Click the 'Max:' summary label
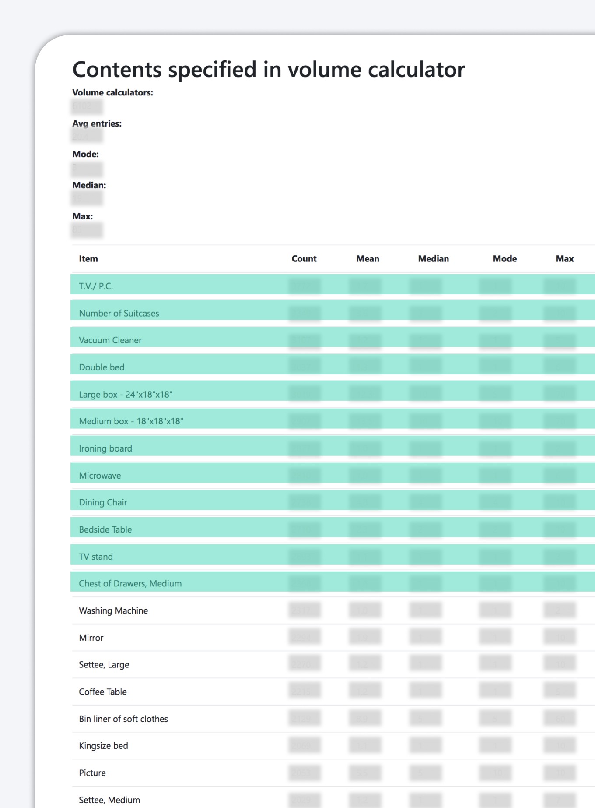 pos(83,216)
